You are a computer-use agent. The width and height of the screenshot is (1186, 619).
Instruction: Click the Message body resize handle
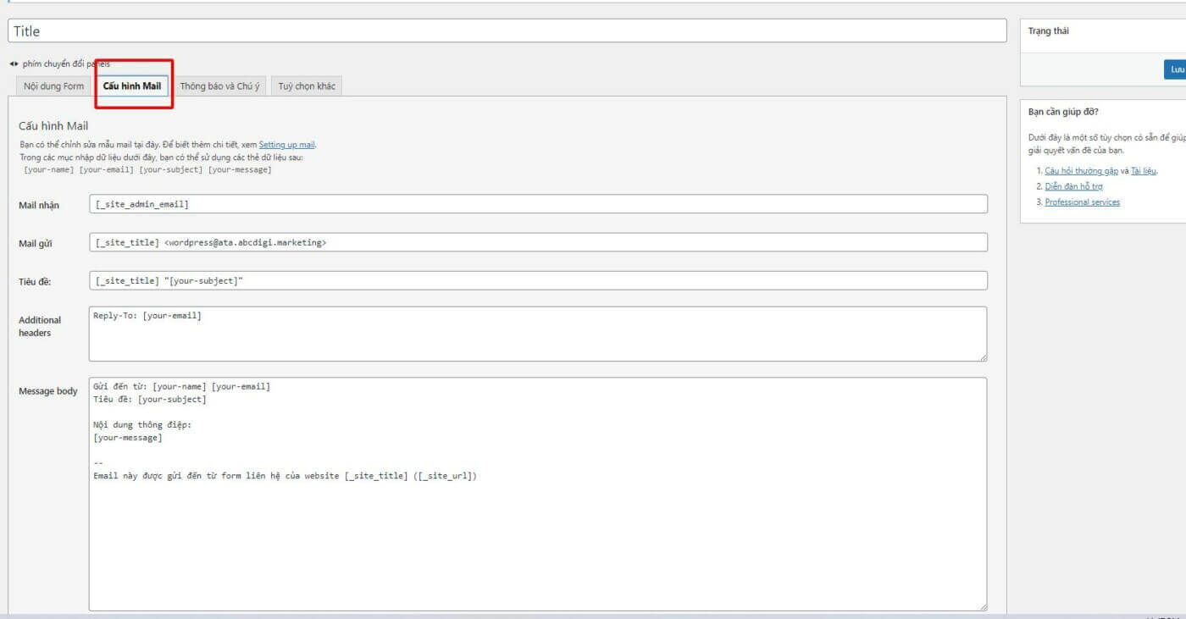pyautogui.click(x=983, y=606)
